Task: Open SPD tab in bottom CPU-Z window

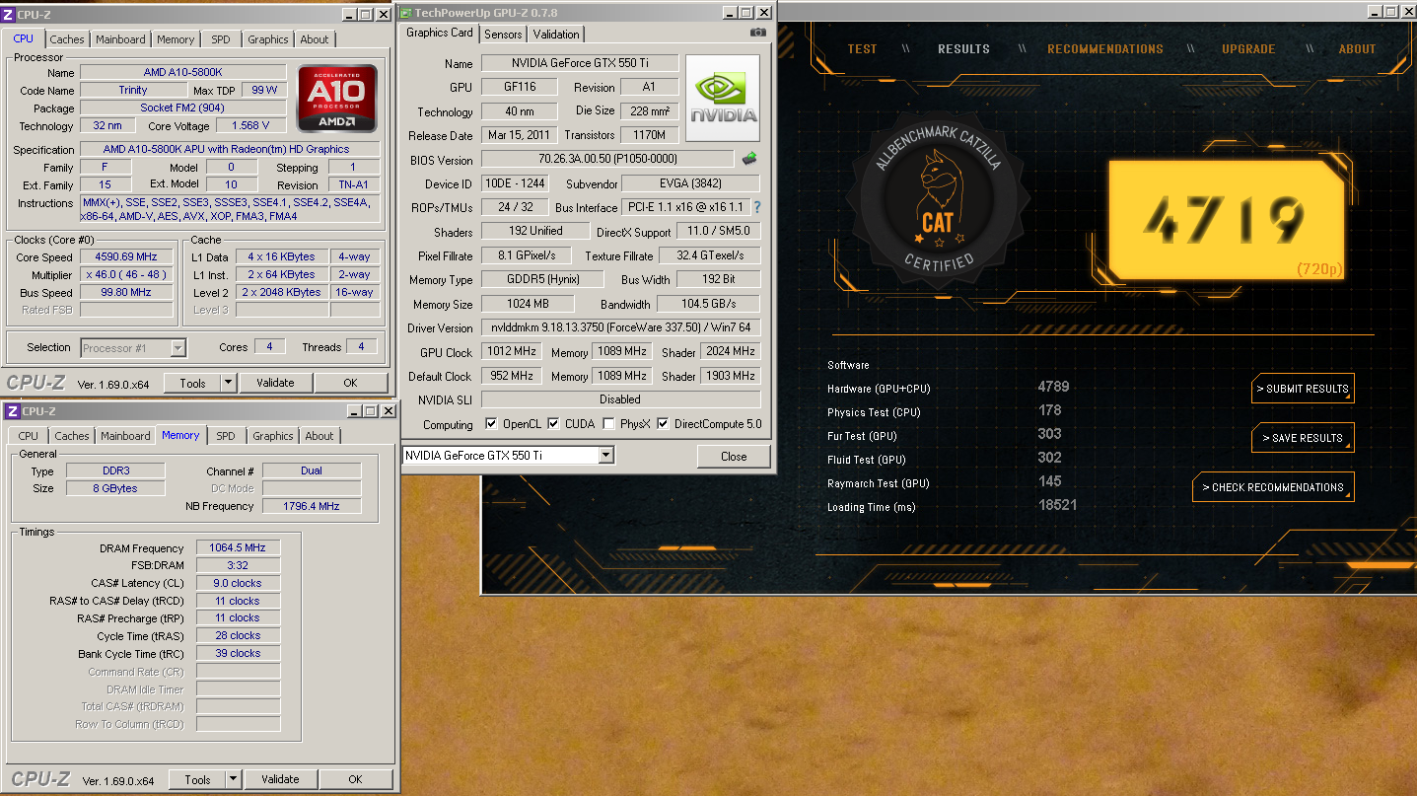Action: tap(226, 436)
